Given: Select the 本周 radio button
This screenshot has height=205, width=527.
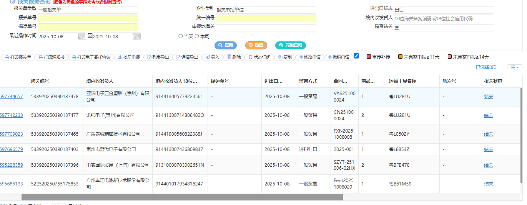Looking at the screenshot, I should point(197,36).
